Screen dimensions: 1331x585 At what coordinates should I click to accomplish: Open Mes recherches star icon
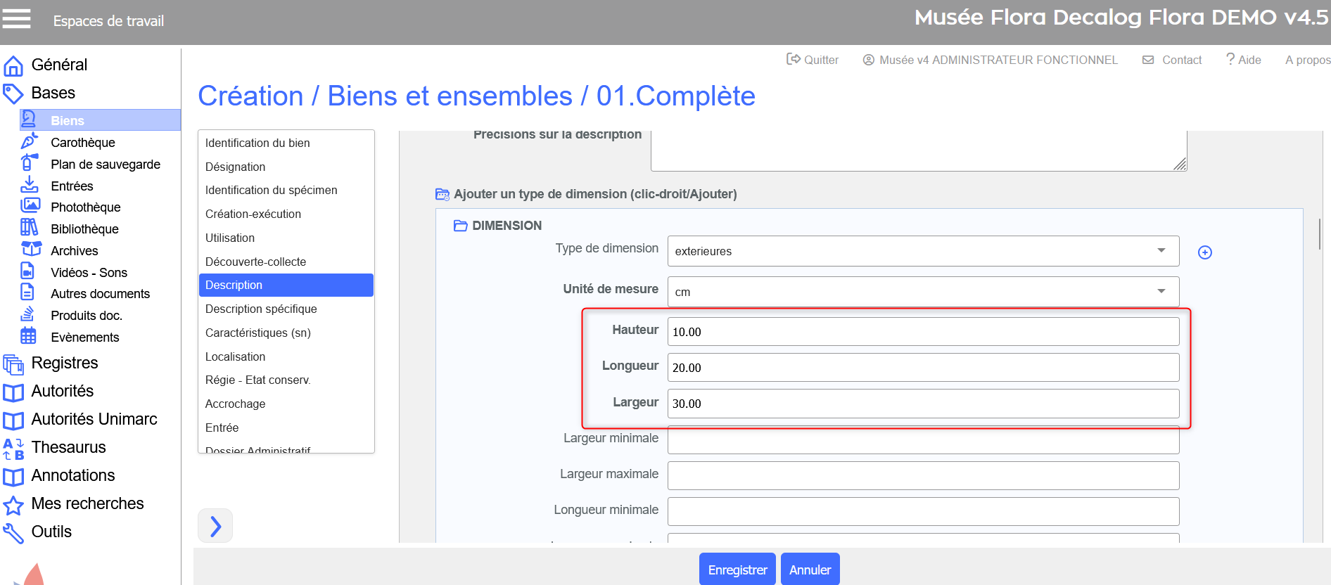pyautogui.click(x=13, y=505)
